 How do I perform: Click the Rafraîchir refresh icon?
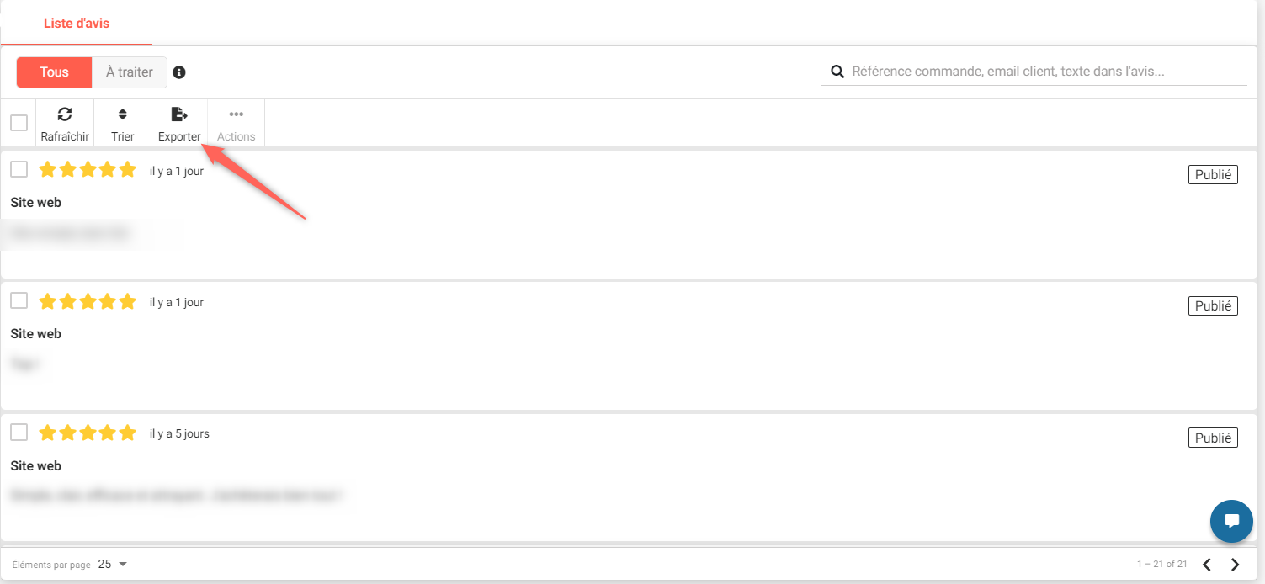(65, 114)
